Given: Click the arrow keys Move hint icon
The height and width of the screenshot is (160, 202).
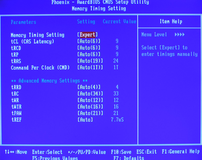Looking at the screenshot, I should coord(9,152).
